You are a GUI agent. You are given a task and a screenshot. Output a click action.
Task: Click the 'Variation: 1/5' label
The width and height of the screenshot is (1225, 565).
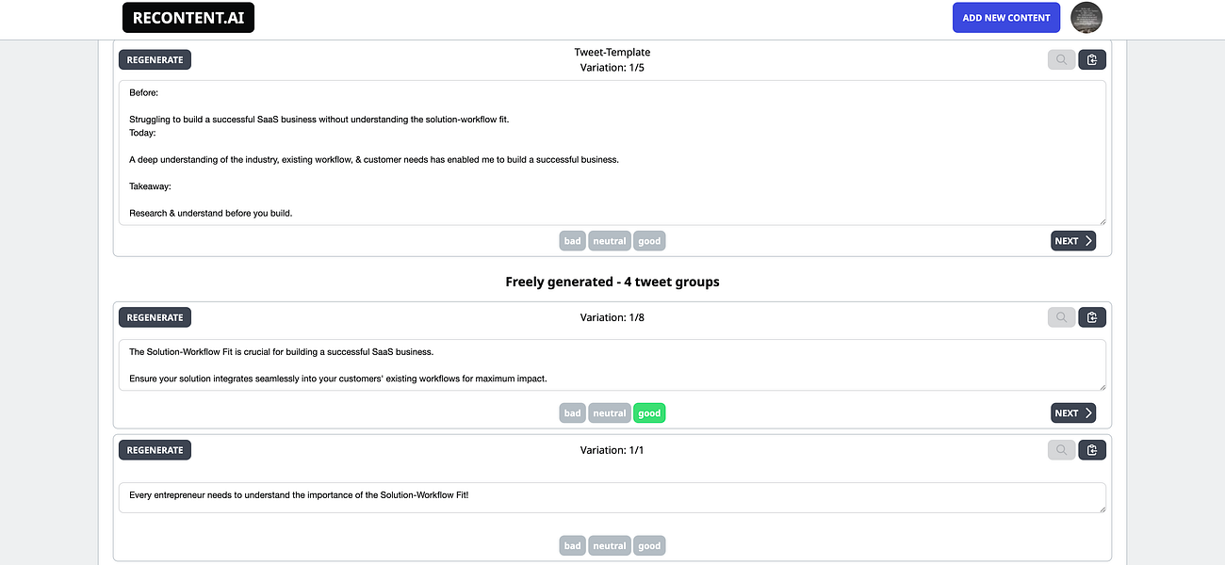click(x=612, y=68)
